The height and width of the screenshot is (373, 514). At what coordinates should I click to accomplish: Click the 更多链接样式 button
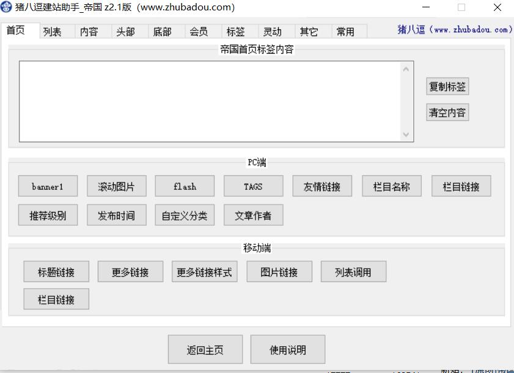pos(204,272)
